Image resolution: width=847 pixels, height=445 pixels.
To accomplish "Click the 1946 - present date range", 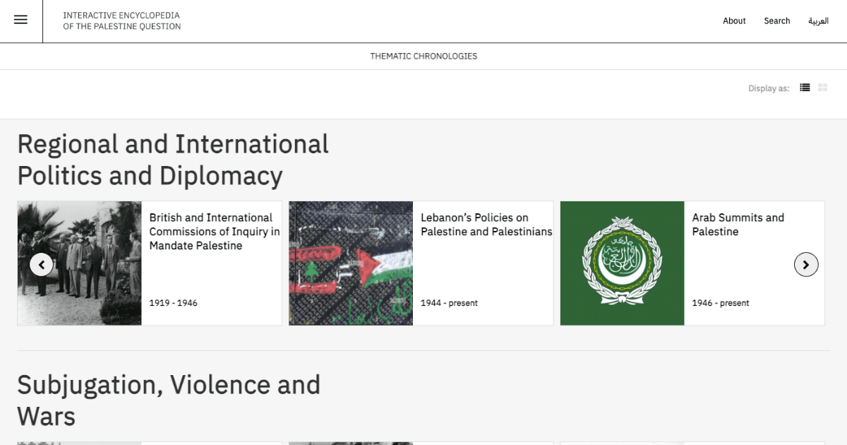I will (720, 303).
